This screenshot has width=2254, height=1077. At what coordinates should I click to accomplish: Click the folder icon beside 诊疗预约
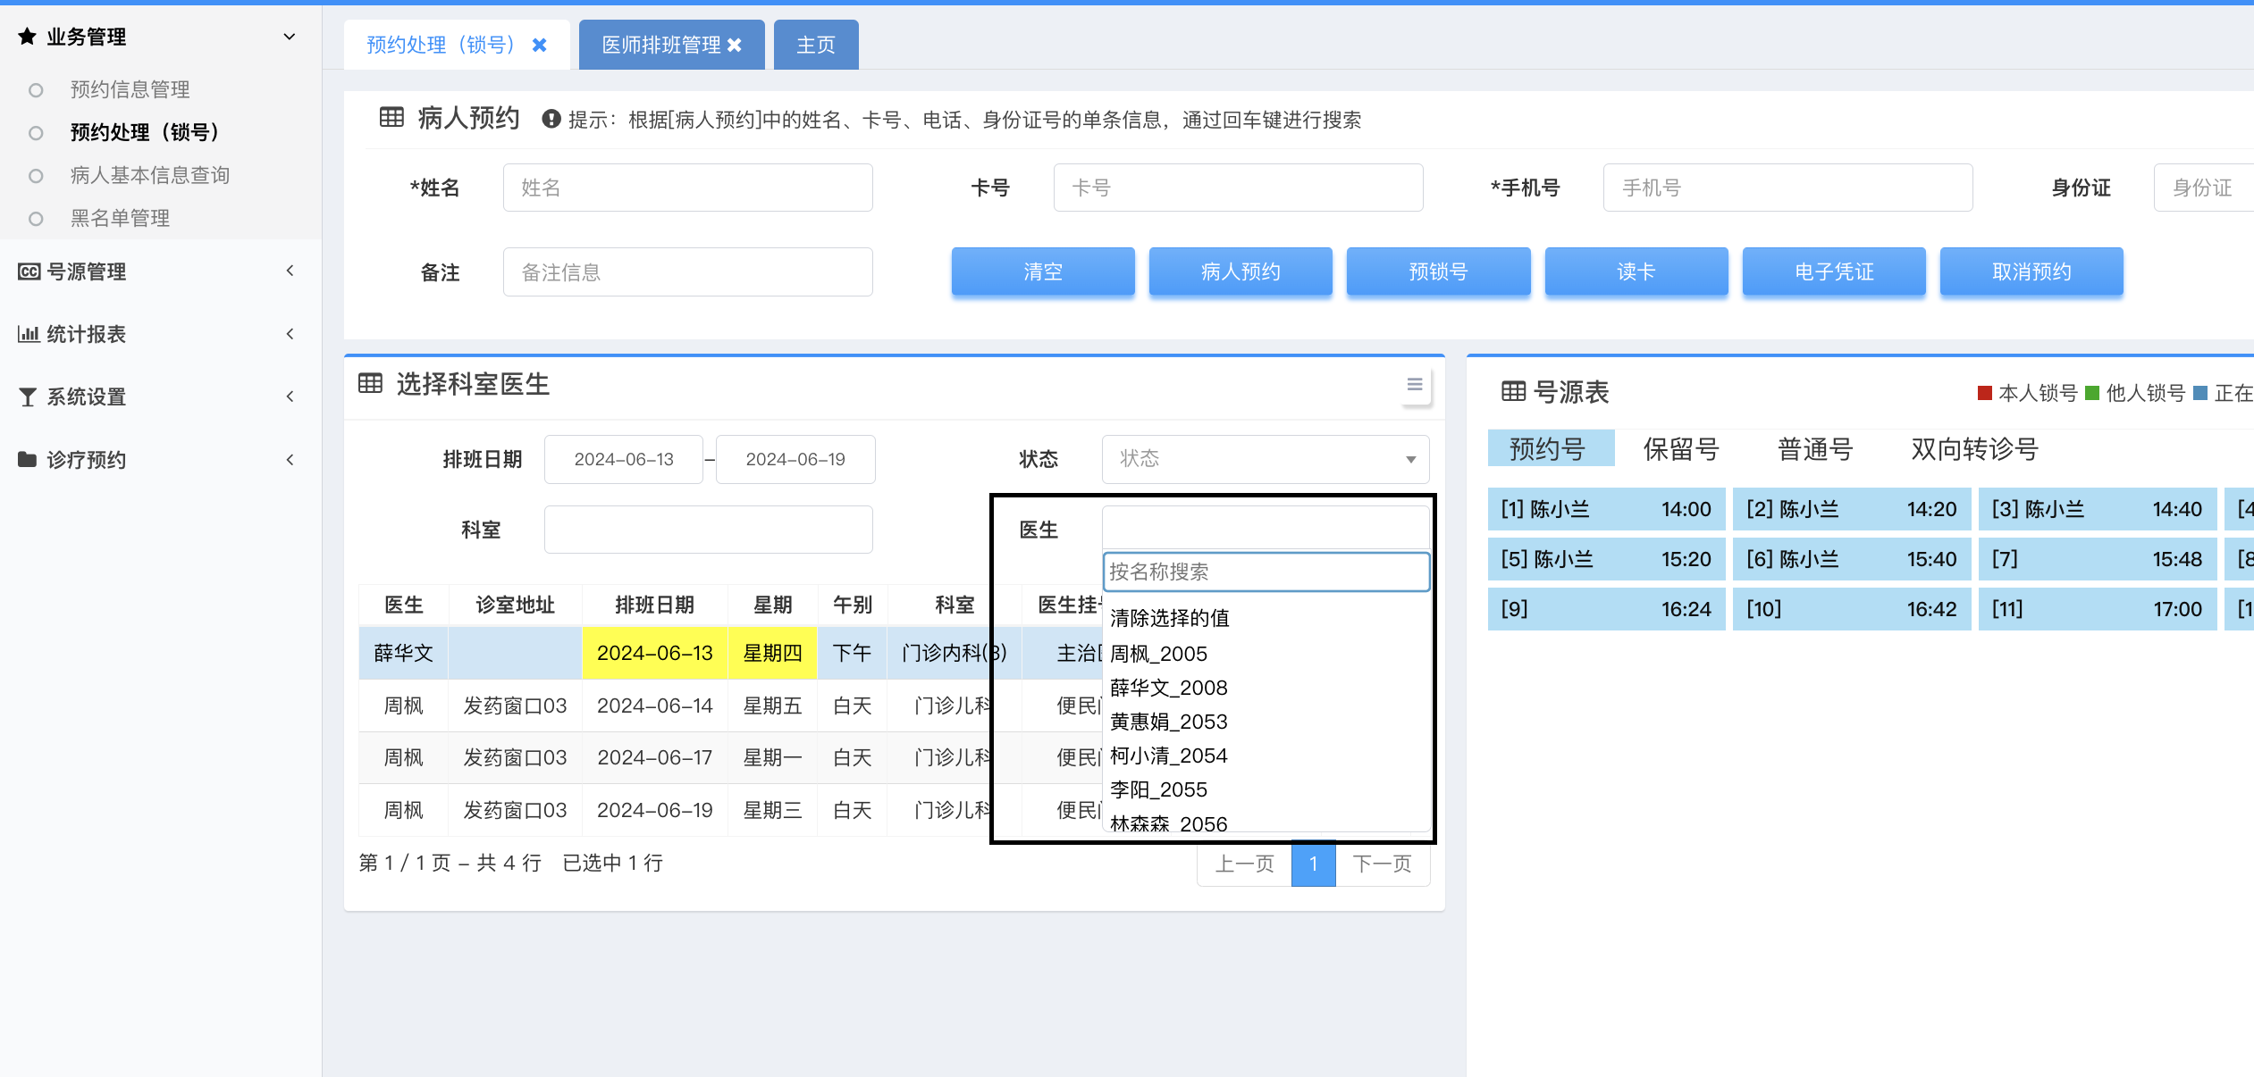[28, 460]
